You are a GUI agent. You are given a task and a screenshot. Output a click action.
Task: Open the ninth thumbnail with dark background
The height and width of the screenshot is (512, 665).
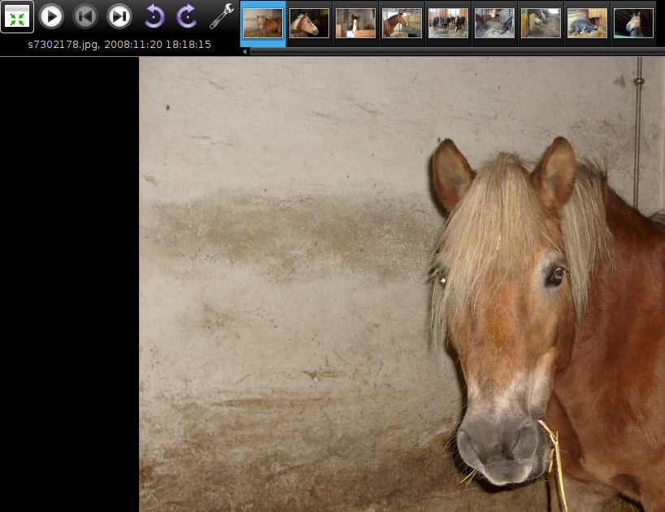pos(633,24)
